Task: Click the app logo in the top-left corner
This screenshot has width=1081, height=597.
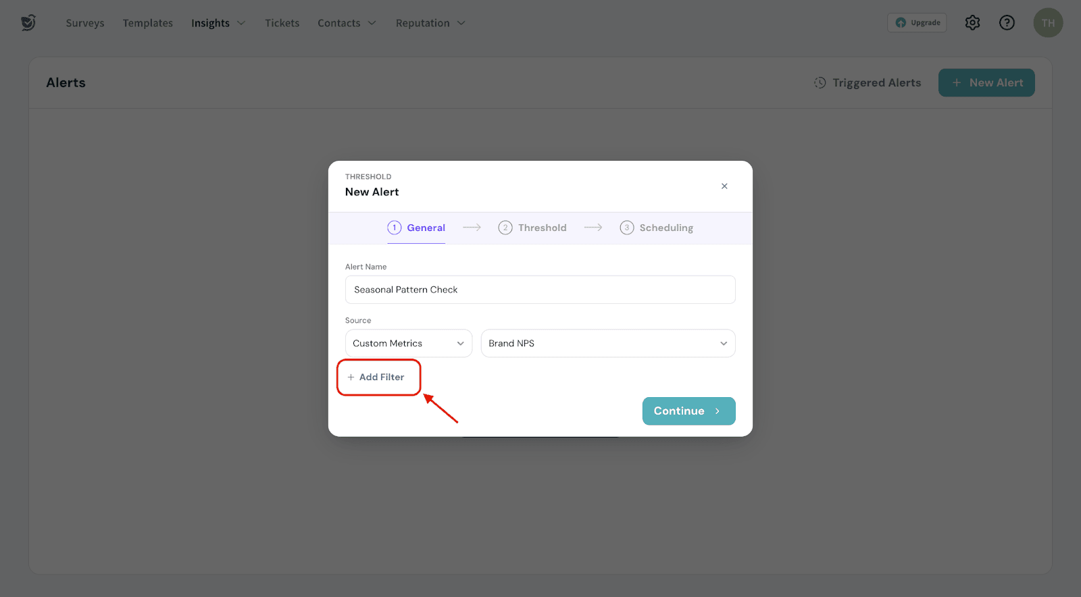Action: click(28, 23)
